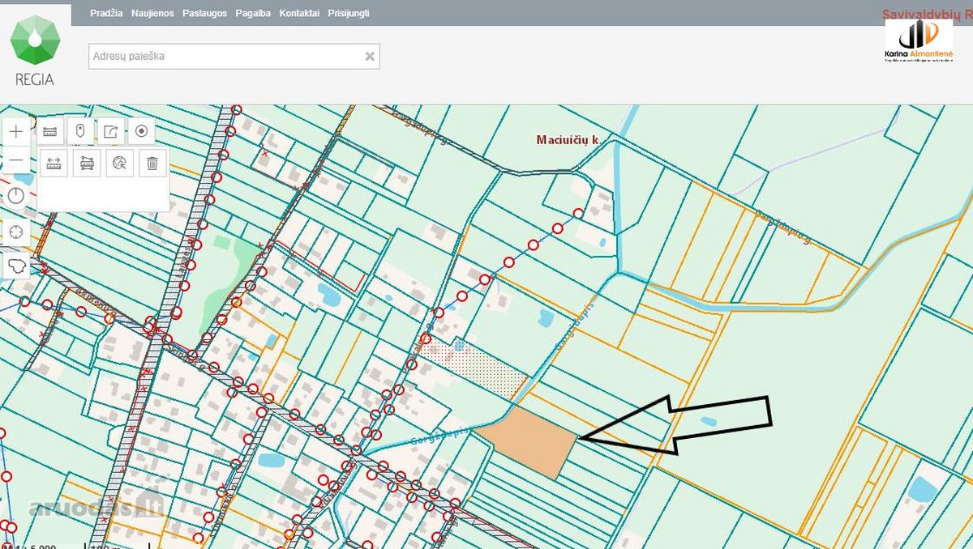Choose the distance measuring tool
This screenshot has height=549, width=973.
(54, 163)
